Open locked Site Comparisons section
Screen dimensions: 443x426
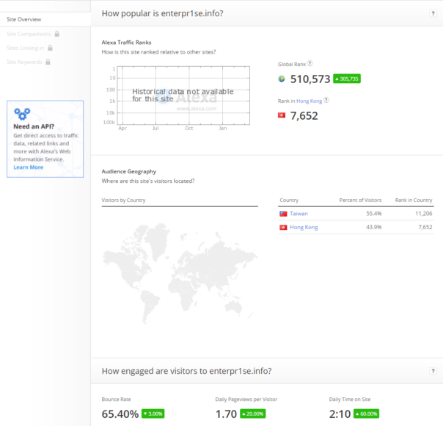(x=29, y=34)
